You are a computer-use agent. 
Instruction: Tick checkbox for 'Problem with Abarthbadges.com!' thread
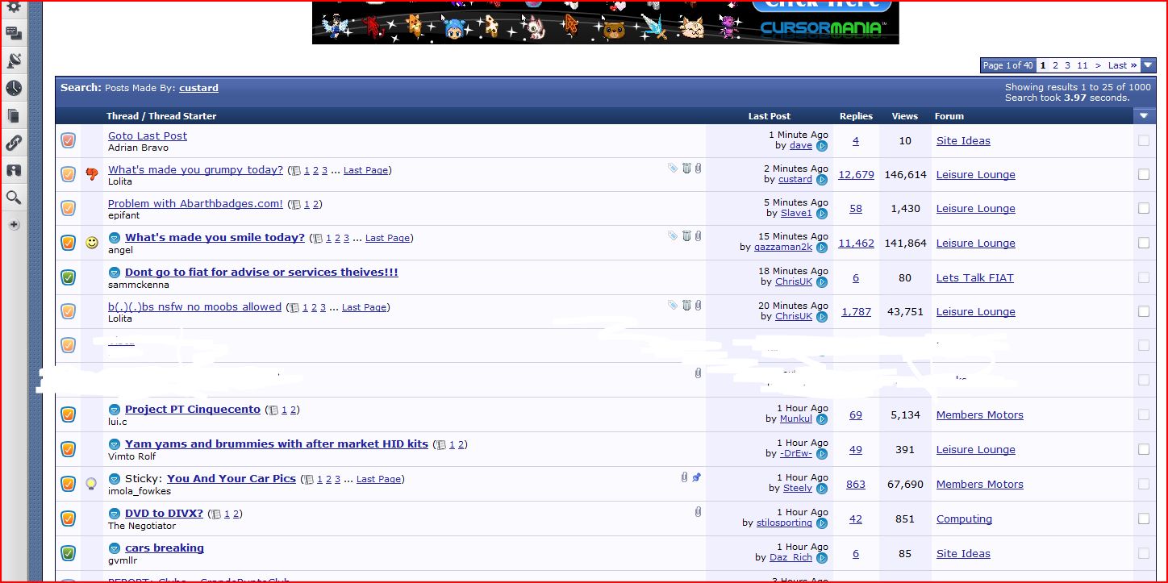tap(1143, 208)
